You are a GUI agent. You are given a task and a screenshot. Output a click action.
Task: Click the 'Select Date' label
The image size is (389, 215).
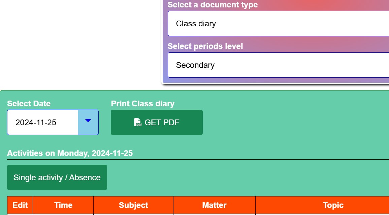click(x=29, y=104)
